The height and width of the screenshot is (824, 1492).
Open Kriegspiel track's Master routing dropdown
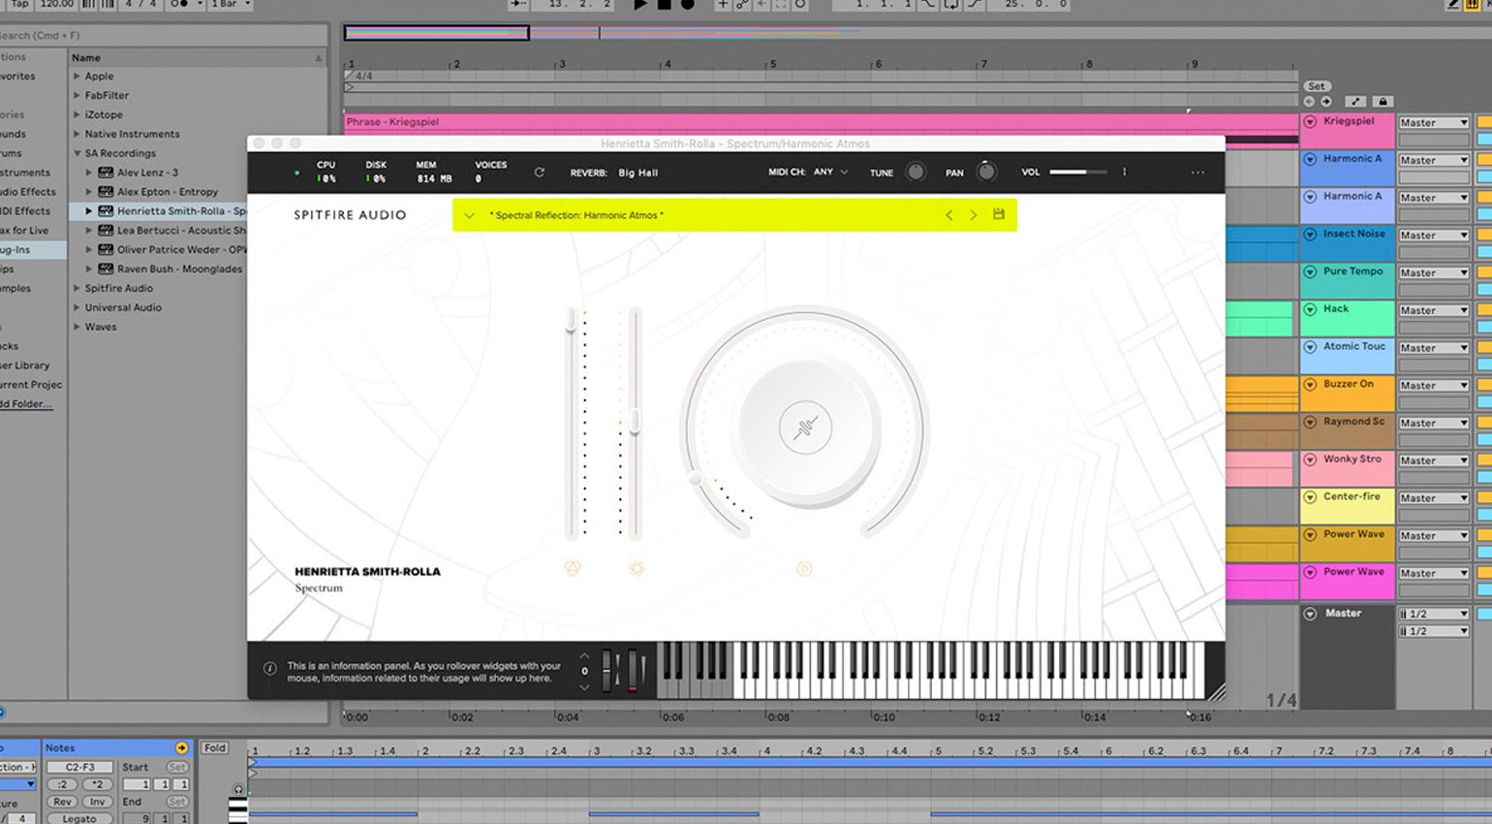click(1433, 122)
